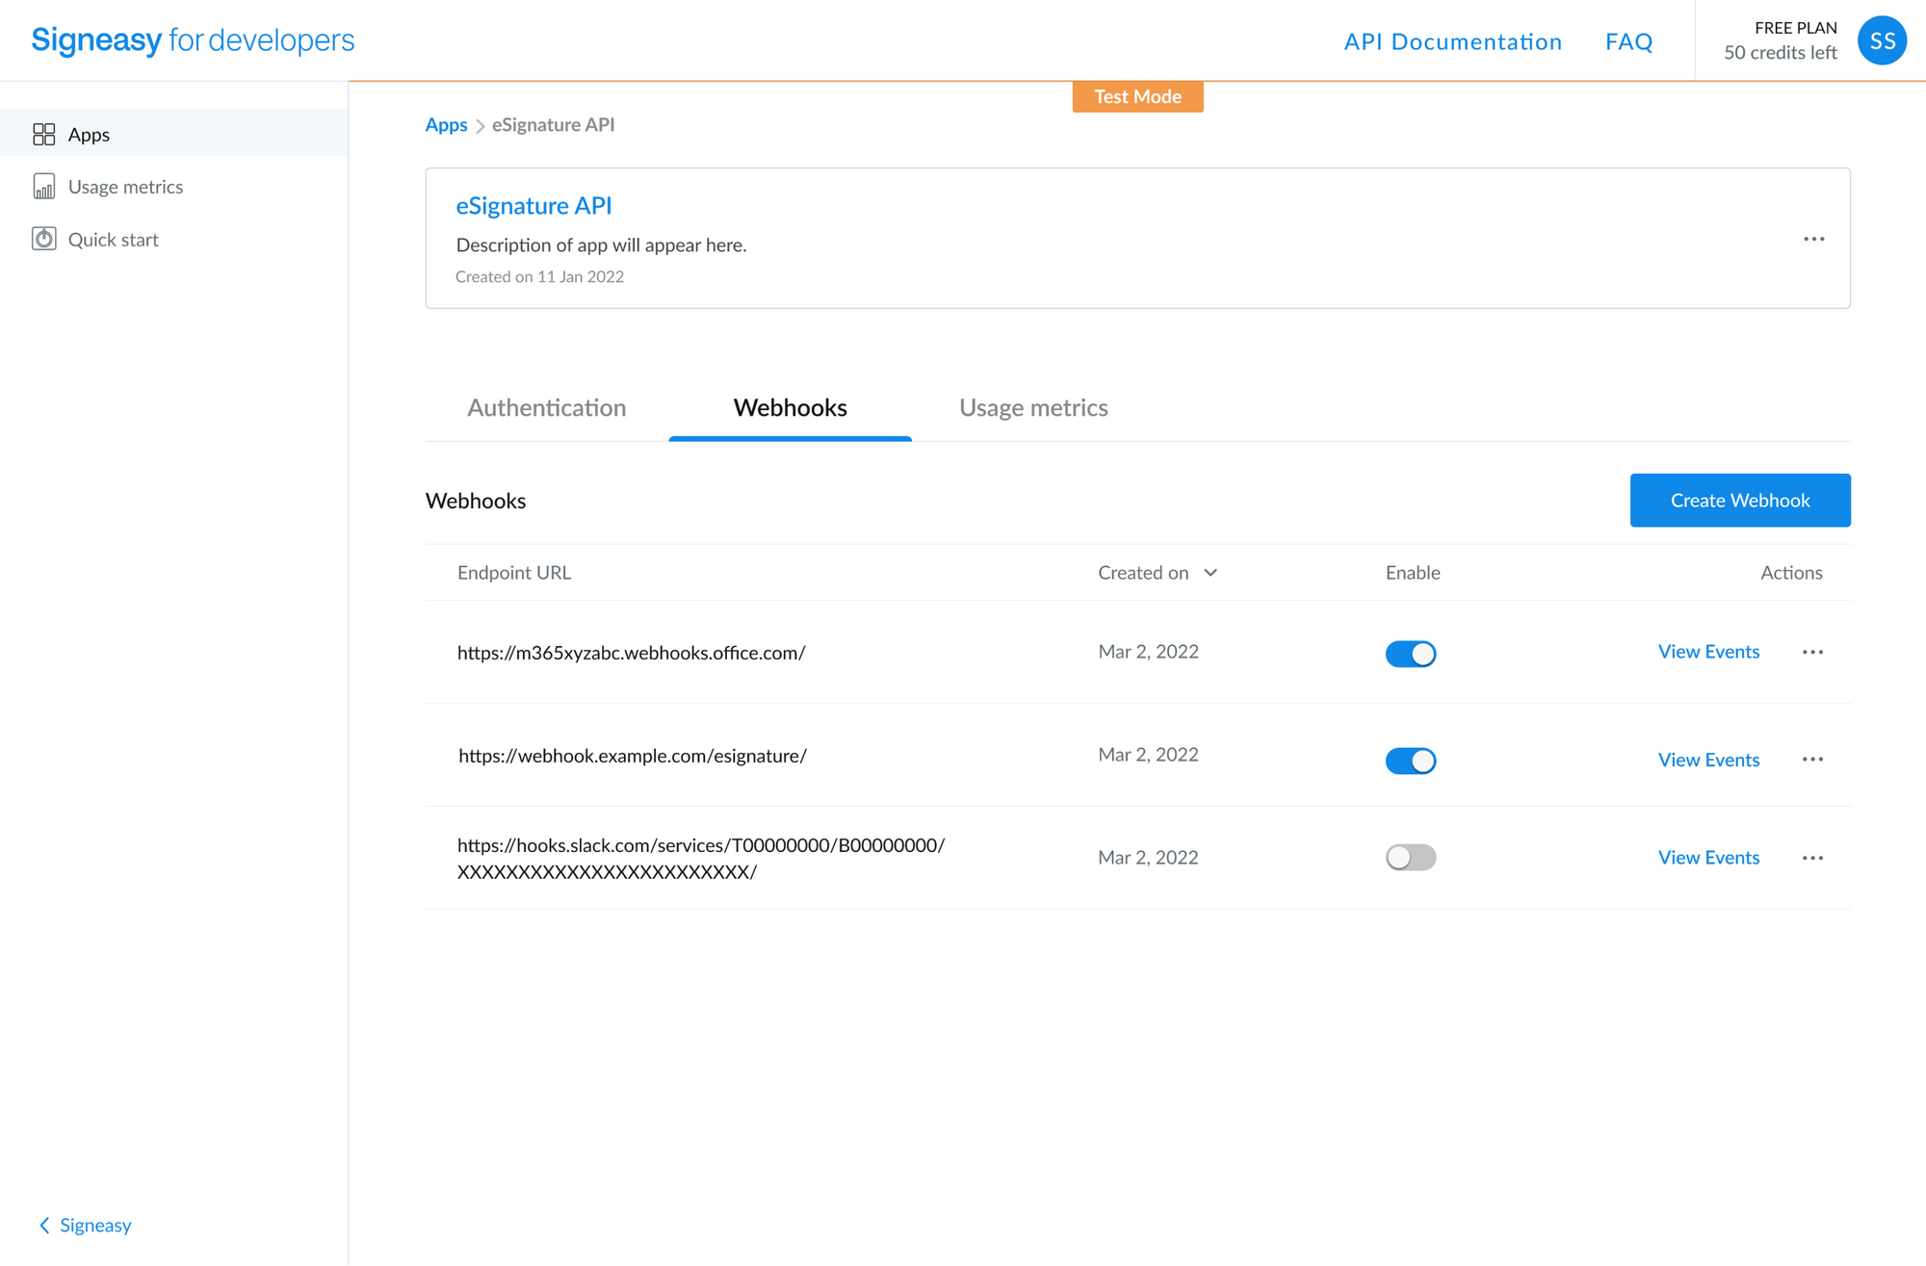Disable the office.com webhook
1926x1266 pixels.
click(1410, 653)
